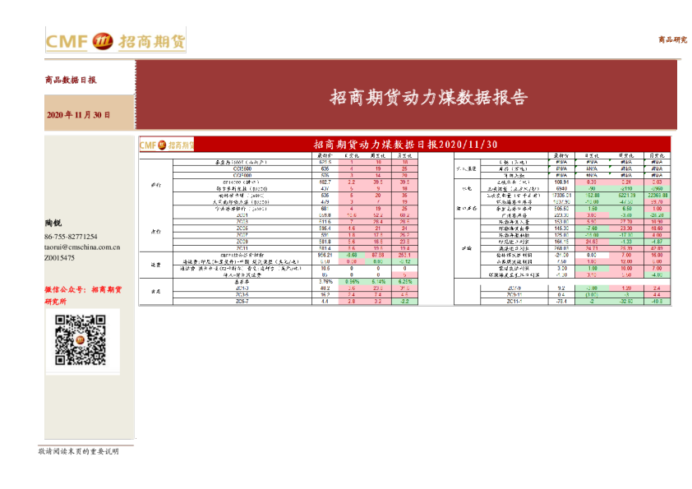Click the green cell showing 0.56%
Image resolution: width=692 pixels, height=489 pixels.
coord(352,281)
